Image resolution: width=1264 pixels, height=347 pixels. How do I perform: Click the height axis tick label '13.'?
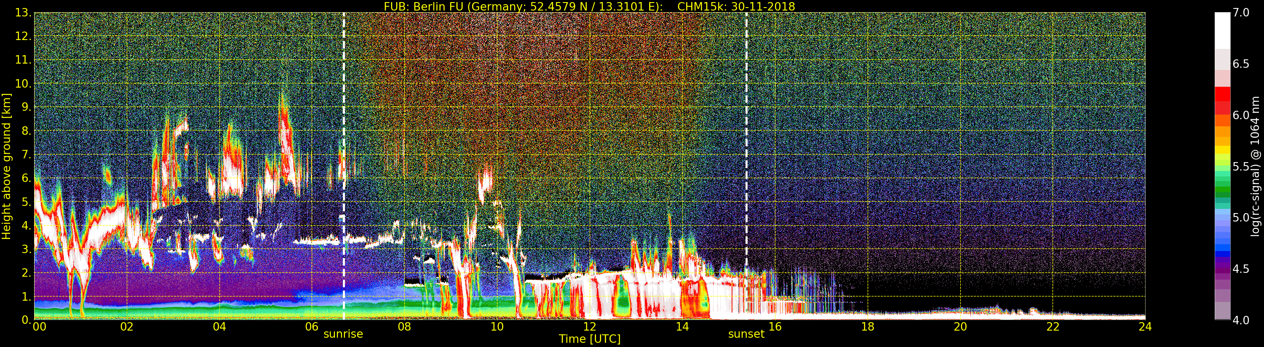tap(23, 13)
